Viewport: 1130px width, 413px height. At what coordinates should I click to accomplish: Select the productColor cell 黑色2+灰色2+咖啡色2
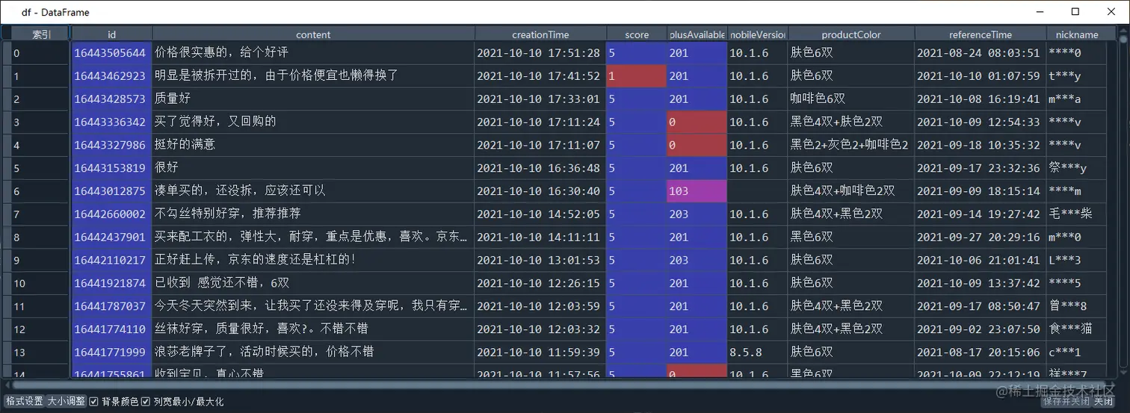coord(851,145)
